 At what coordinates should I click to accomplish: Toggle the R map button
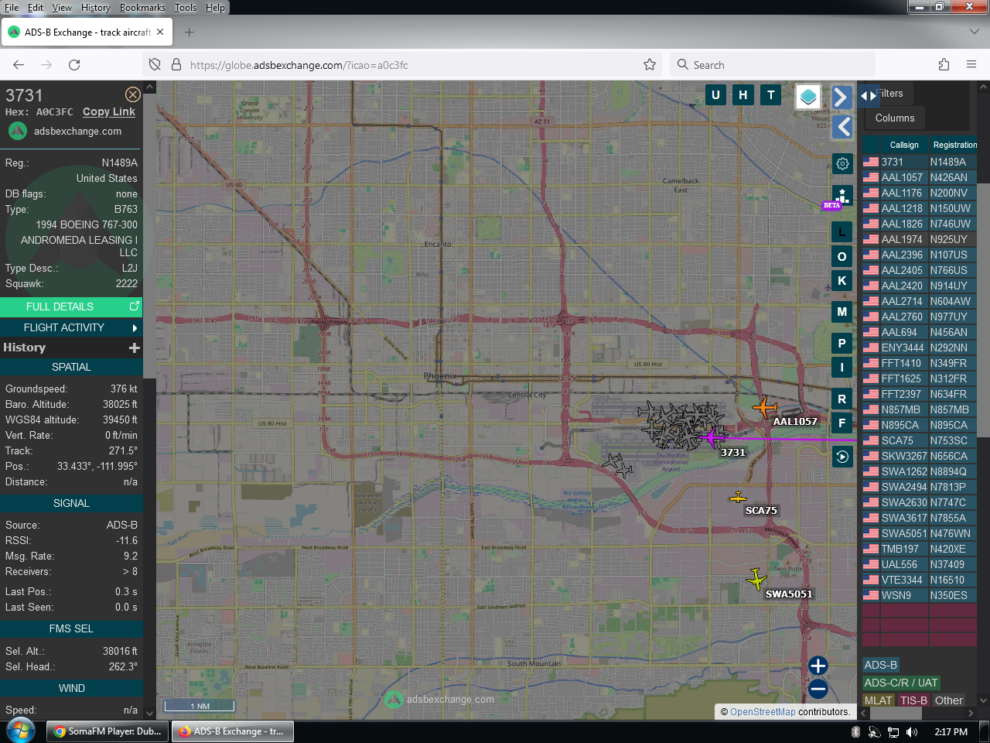coord(842,399)
